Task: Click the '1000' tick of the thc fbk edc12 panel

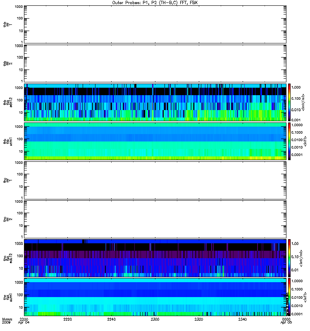Action: pyautogui.click(x=19, y=243)
